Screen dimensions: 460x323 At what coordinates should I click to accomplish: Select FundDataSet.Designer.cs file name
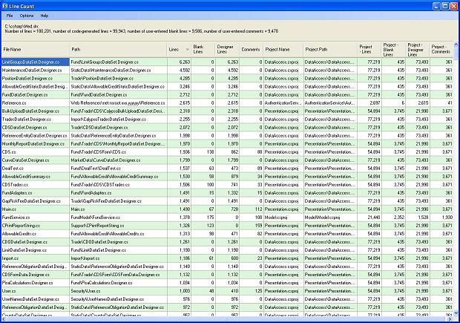pyautogui.click(x=25, y=95)
